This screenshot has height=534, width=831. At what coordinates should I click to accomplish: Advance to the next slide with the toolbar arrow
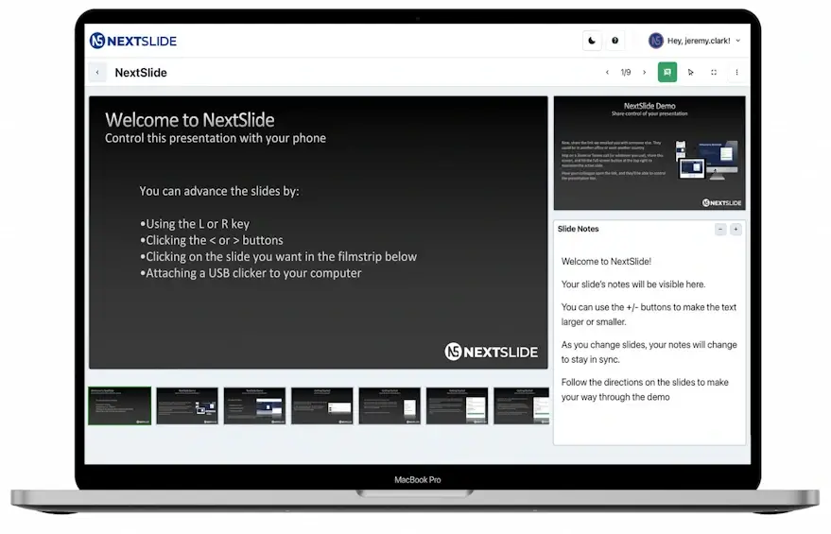coord(645,73)
